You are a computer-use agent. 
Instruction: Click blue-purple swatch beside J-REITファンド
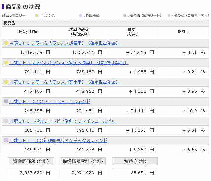click(x=6, y=101)
